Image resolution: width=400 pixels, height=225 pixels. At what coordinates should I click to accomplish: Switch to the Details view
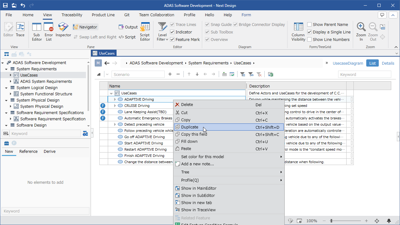click(388, 63)
